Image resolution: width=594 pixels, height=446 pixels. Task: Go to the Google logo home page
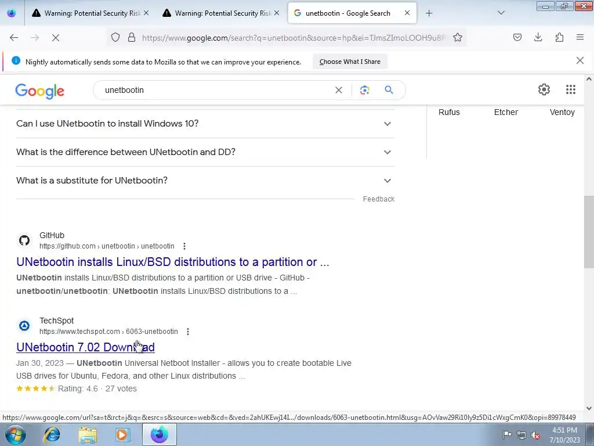pyautogui.click(x=40, y=91)
